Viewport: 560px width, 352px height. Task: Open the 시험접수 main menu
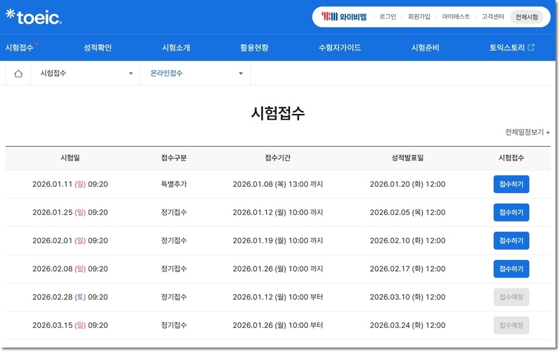coord(19,48)
